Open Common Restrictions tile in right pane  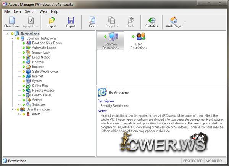click(111, 41)
